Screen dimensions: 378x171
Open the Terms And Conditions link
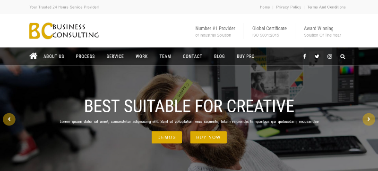(x=326, y=7)
